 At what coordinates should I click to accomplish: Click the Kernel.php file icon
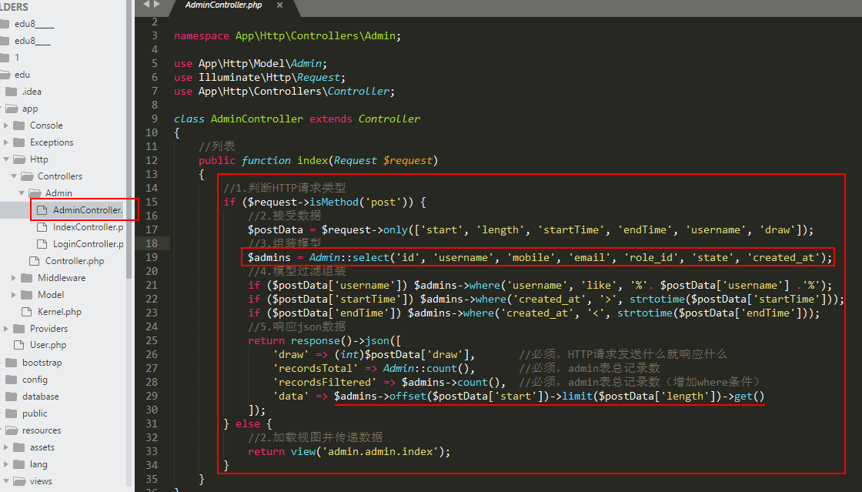pos(27,312)
